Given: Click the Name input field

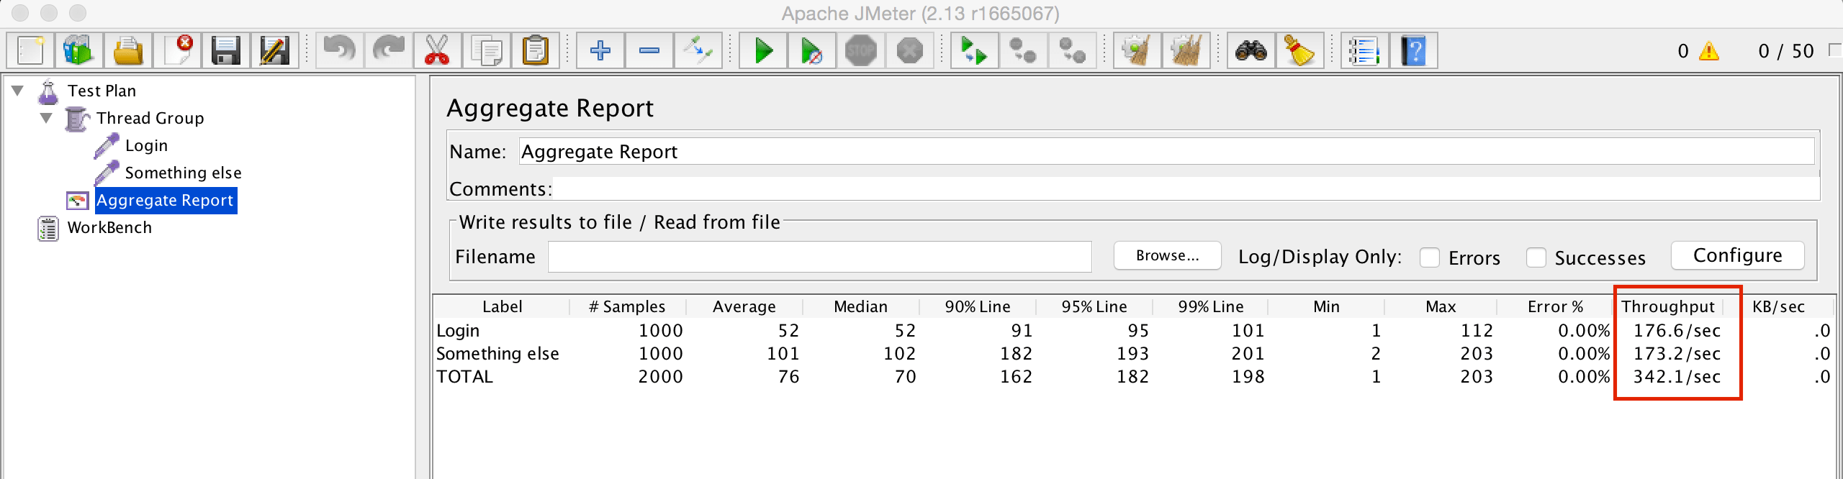Looking at the screenshot, I should coord(1166,151).
